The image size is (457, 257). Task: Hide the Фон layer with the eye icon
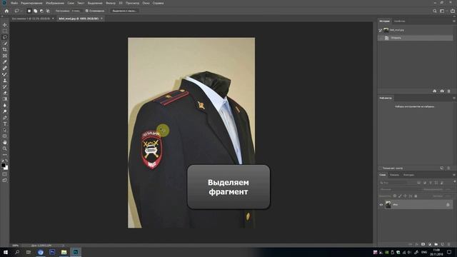(381, 205)
